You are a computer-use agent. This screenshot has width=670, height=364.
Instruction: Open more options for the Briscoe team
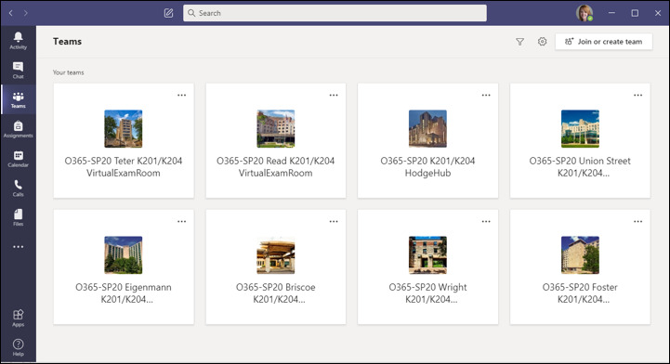pyautogui.click(x=334, y=222)
